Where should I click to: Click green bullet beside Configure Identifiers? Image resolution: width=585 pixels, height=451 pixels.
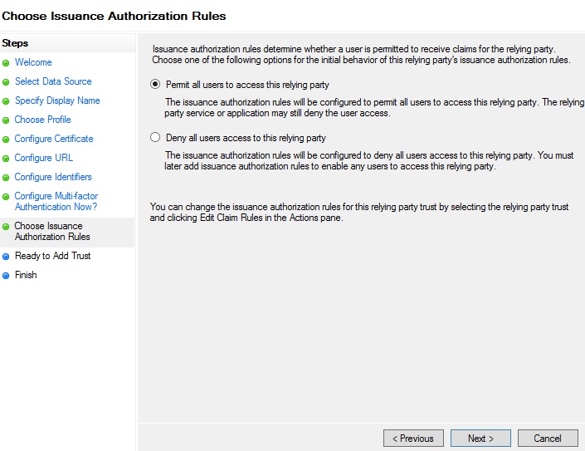(7, 178)
